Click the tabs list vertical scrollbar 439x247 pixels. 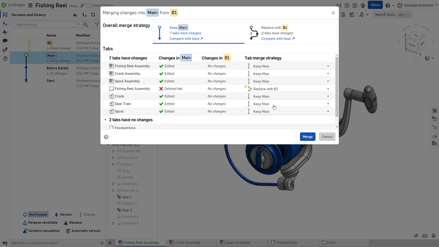pyautogui.click(x=337, y=88)
